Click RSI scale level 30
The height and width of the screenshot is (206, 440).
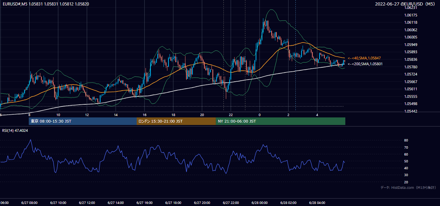tap(406, 175)
